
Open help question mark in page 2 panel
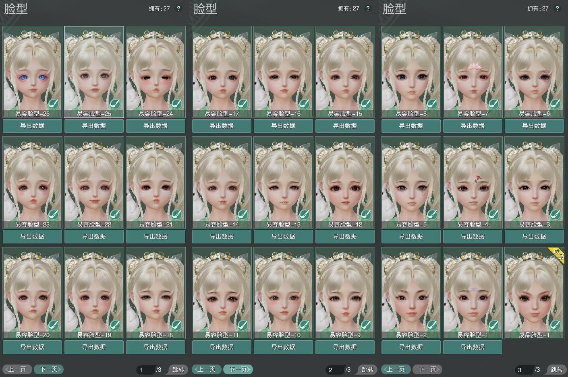tap(368, 8)
